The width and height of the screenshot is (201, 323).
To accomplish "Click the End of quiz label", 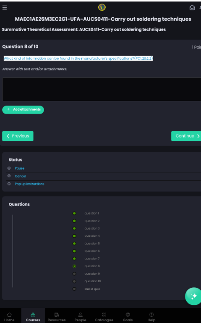I will pos(92,289).
